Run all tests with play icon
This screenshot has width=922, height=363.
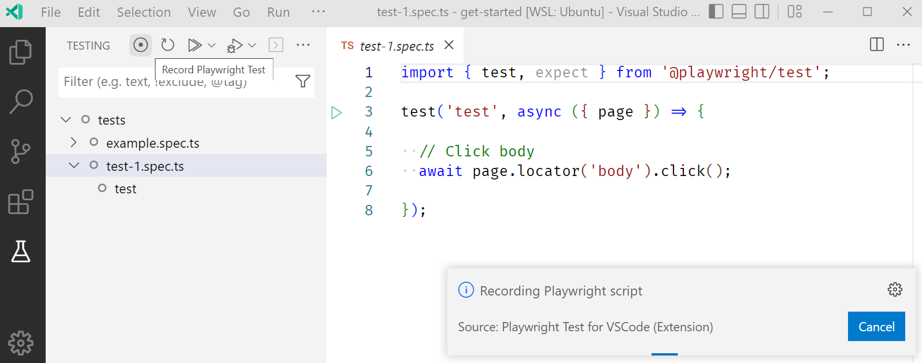coord(194,45)
